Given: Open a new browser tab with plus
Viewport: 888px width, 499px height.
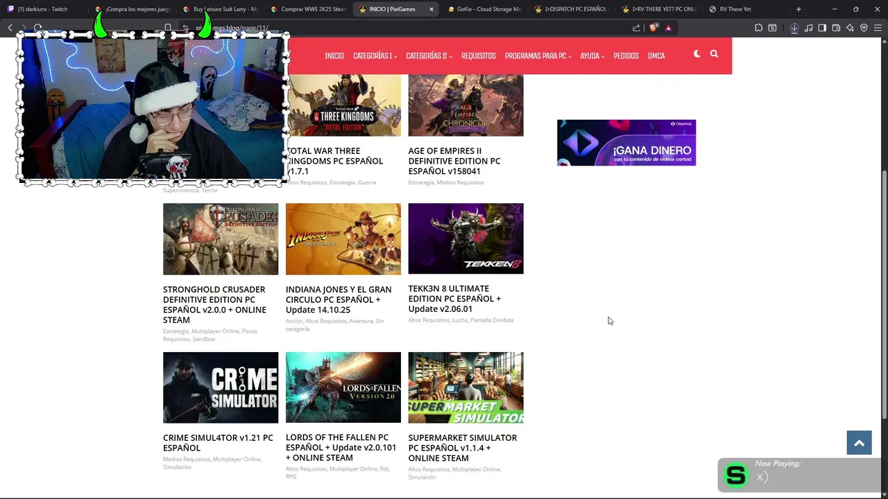Looking at the screenshot, I should pyautogui.click(x=799, y=9).
